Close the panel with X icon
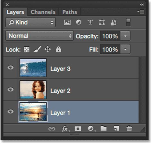152x144 pixels. coord(7,4)
